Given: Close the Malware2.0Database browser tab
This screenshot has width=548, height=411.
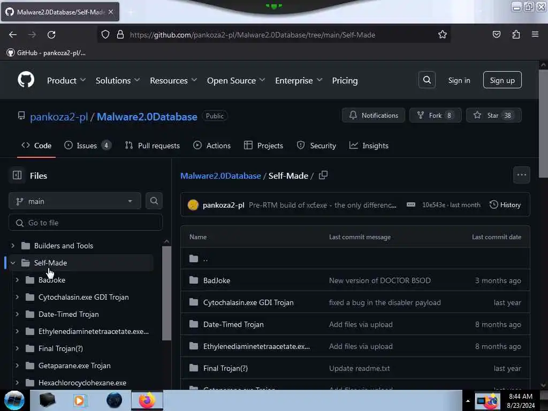Looking at the screenshot, I should point(111,12).
